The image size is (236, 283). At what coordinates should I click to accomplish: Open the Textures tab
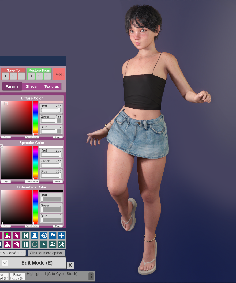point(52,86)
